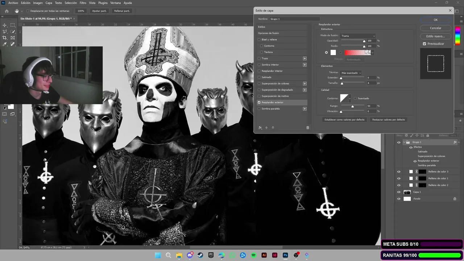Collapse Grupo 1 effects list arrow

pyautogui.click(x=458, y=142)
